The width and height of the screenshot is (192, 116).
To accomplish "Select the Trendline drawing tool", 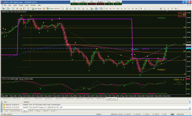I will pos(157,9).
